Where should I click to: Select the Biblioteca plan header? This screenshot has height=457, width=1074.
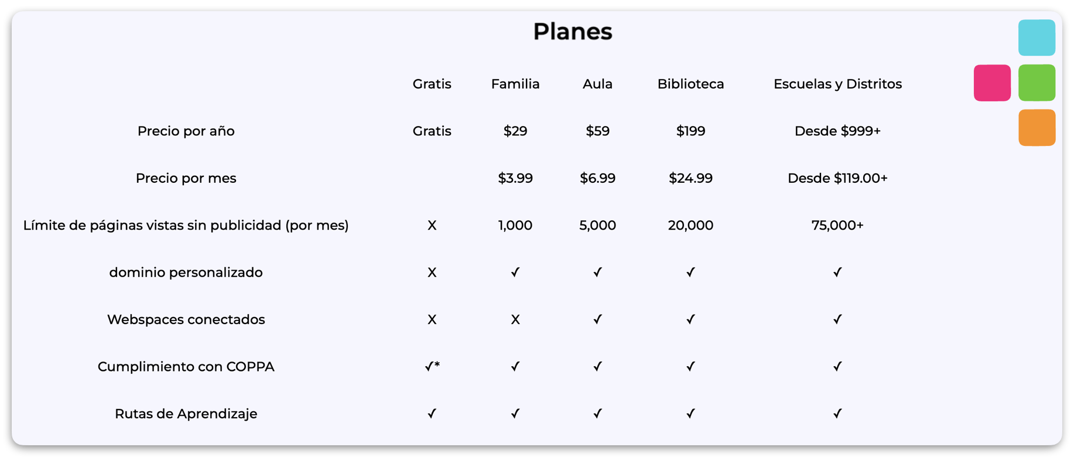pos(690,84)
